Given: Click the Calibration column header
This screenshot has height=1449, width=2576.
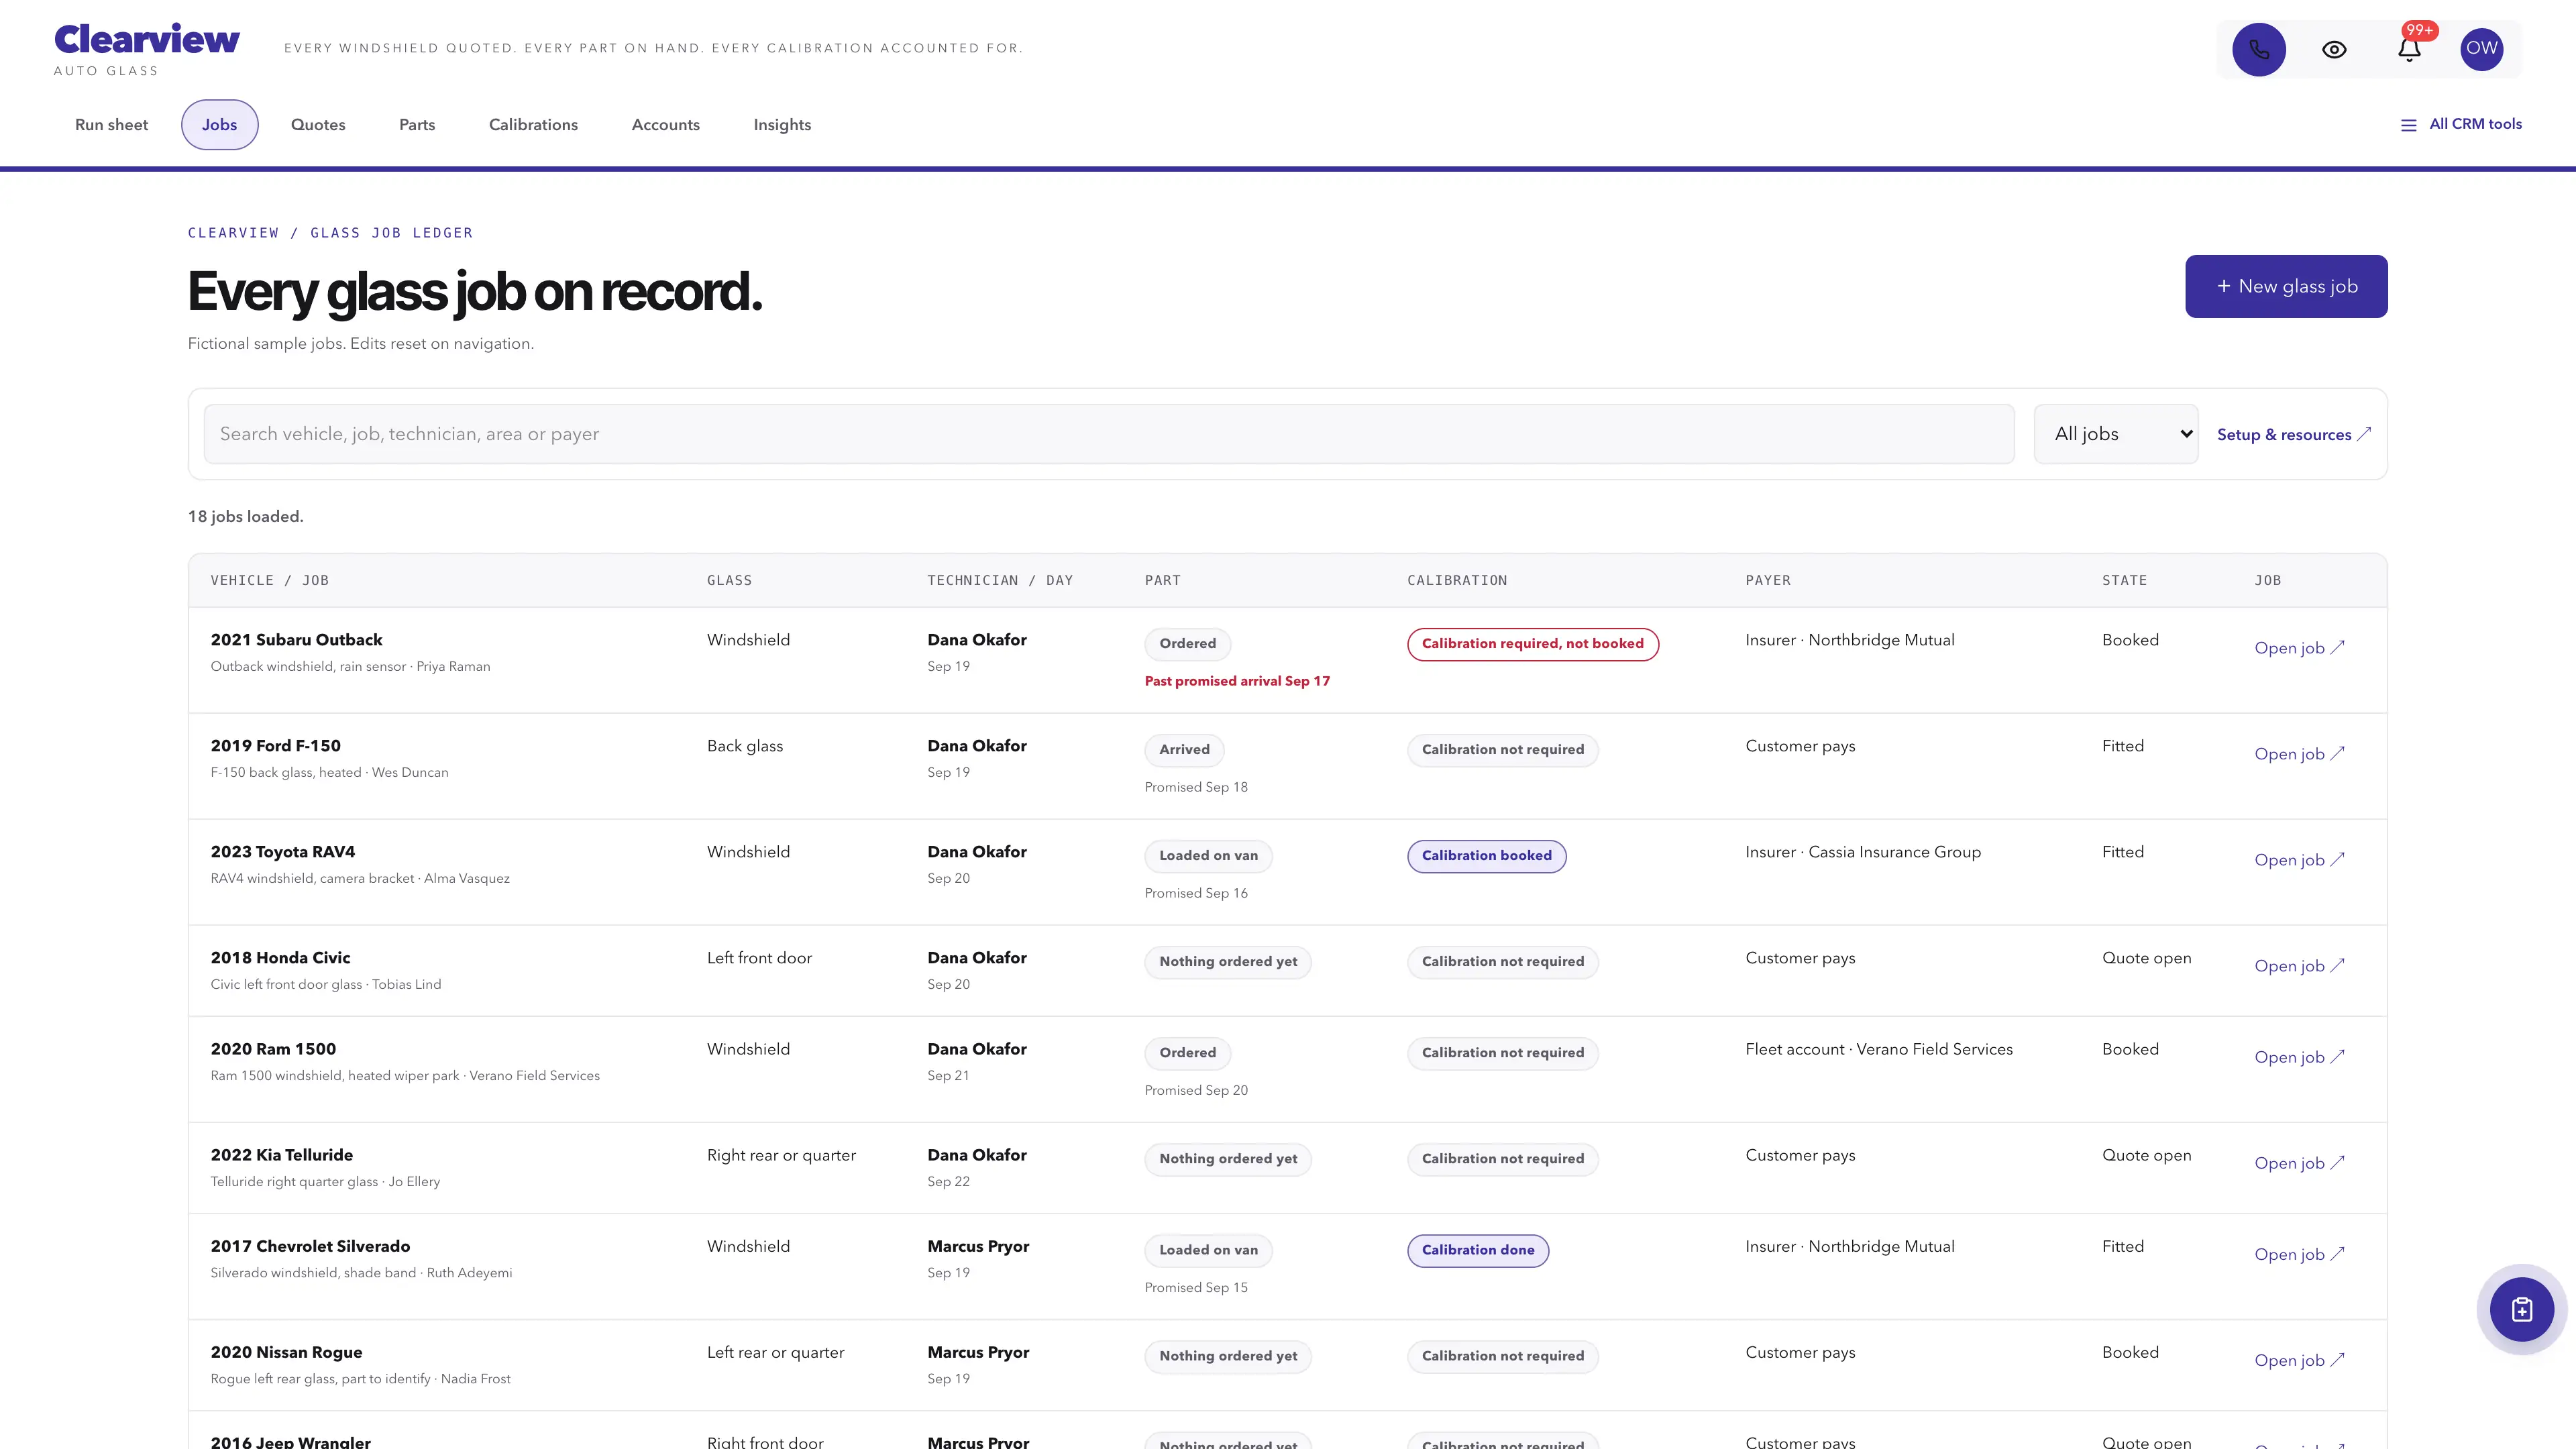Looking at the screenshot, I should pos(1457,580).
